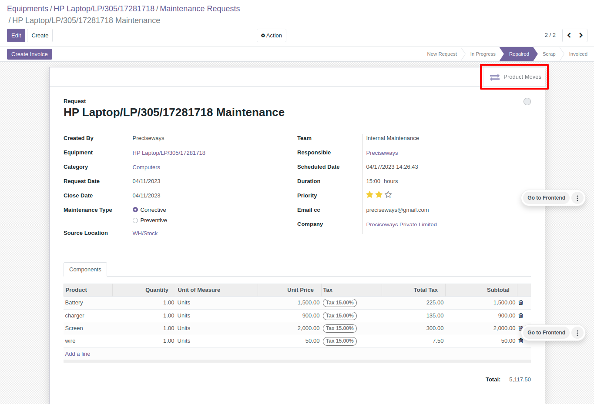Go to previous record arrow
This screenshot has width=594, height=404.
[569, 35]
